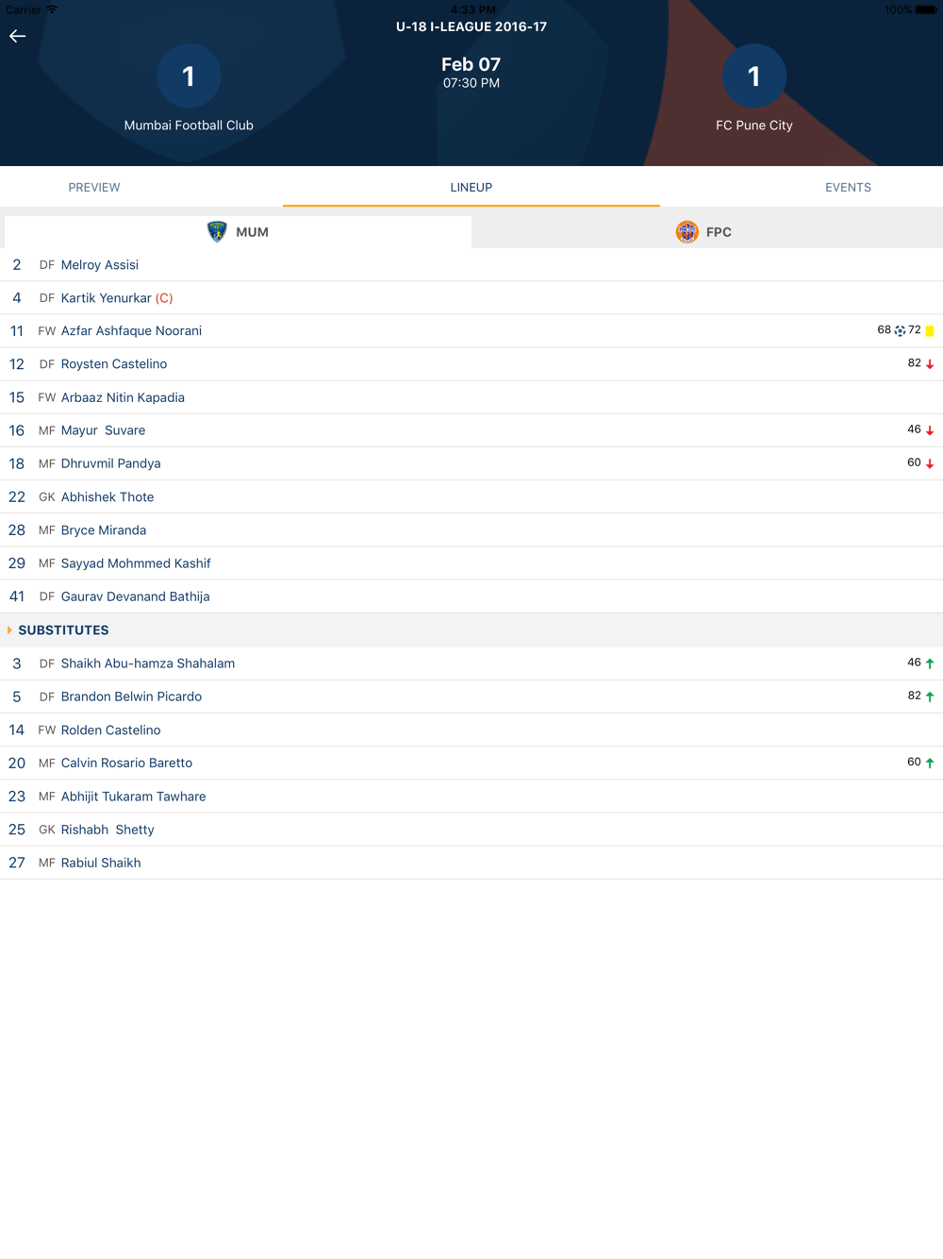This screenshot has height=1259, width=943.
Task: Select substitute Abhijit Tukaram Tawhare
Action: pyautogui.click(x=471, y=796)
